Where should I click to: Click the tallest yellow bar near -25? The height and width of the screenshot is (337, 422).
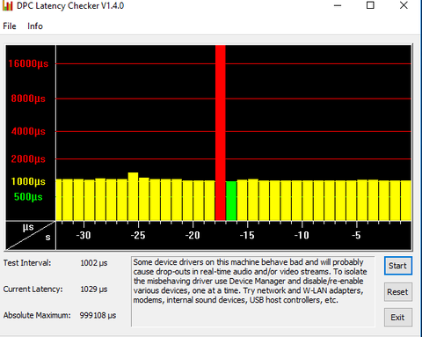click(x=133, y=196)
